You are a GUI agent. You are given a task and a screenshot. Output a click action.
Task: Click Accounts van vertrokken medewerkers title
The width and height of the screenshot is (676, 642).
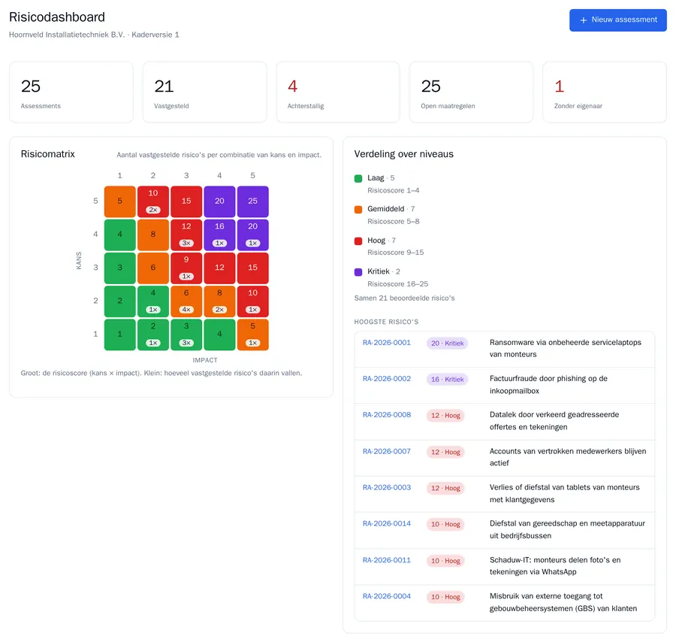click(x=568, y=457)
